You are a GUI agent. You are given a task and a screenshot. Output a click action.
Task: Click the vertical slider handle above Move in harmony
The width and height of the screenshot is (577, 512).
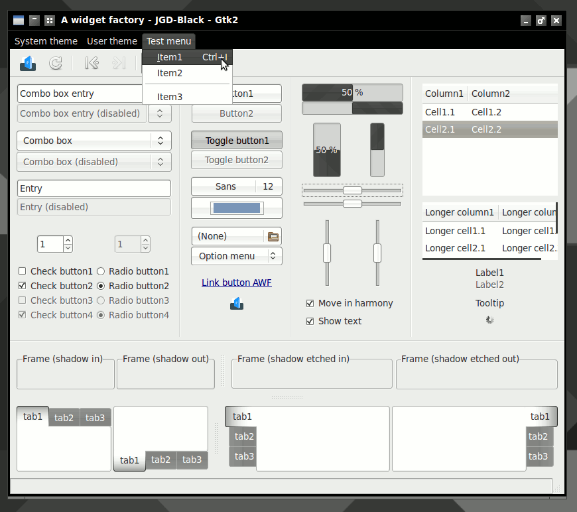click(x=327, y=253)
